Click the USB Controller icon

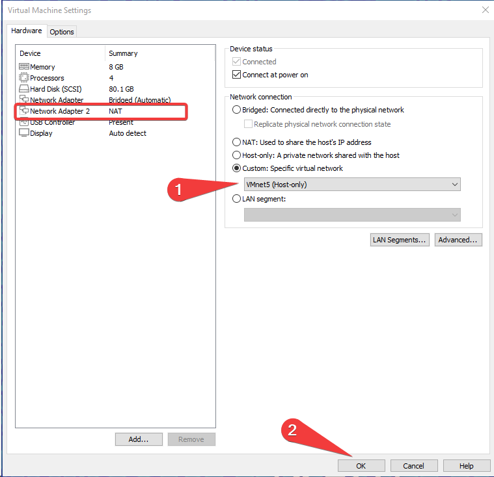(24, 122)
